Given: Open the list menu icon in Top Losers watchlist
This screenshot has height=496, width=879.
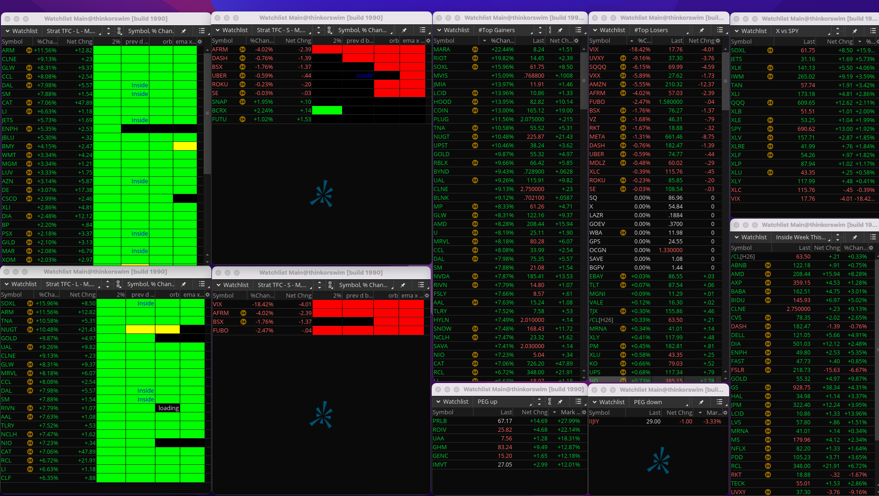Looking at the screenshot, I should click(x=719, y=30).
